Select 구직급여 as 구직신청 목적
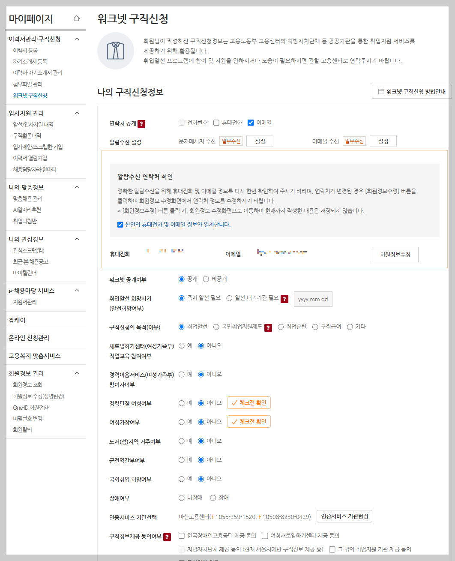This screenshot has width=455, height=561. click(315, 327)
